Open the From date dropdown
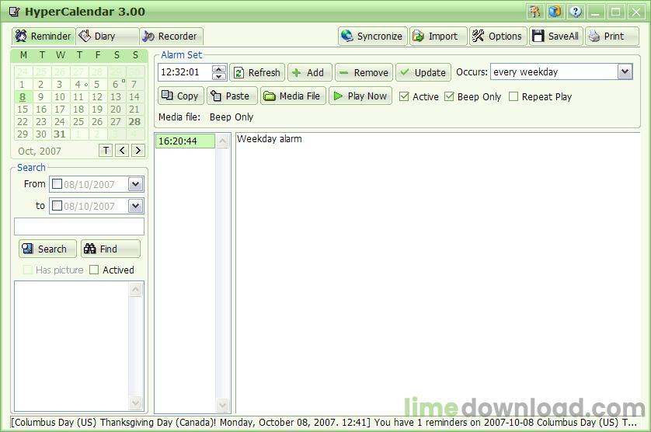The image size is (651, 432). (x=136, y=184)
